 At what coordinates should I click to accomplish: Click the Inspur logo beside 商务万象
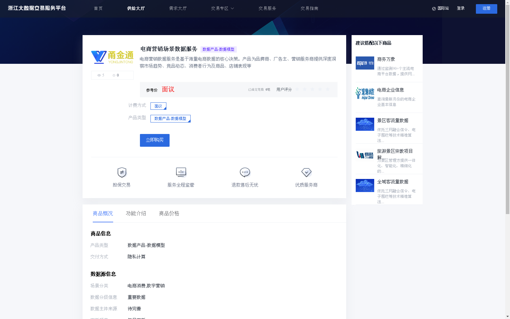(x=365, y=63)
